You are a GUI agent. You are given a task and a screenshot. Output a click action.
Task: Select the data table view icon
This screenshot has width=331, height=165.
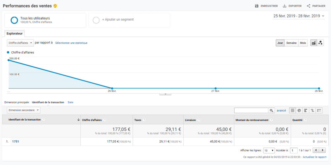[292, 110]
